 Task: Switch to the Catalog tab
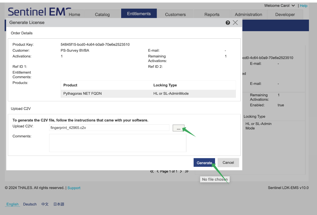[102, 14]
